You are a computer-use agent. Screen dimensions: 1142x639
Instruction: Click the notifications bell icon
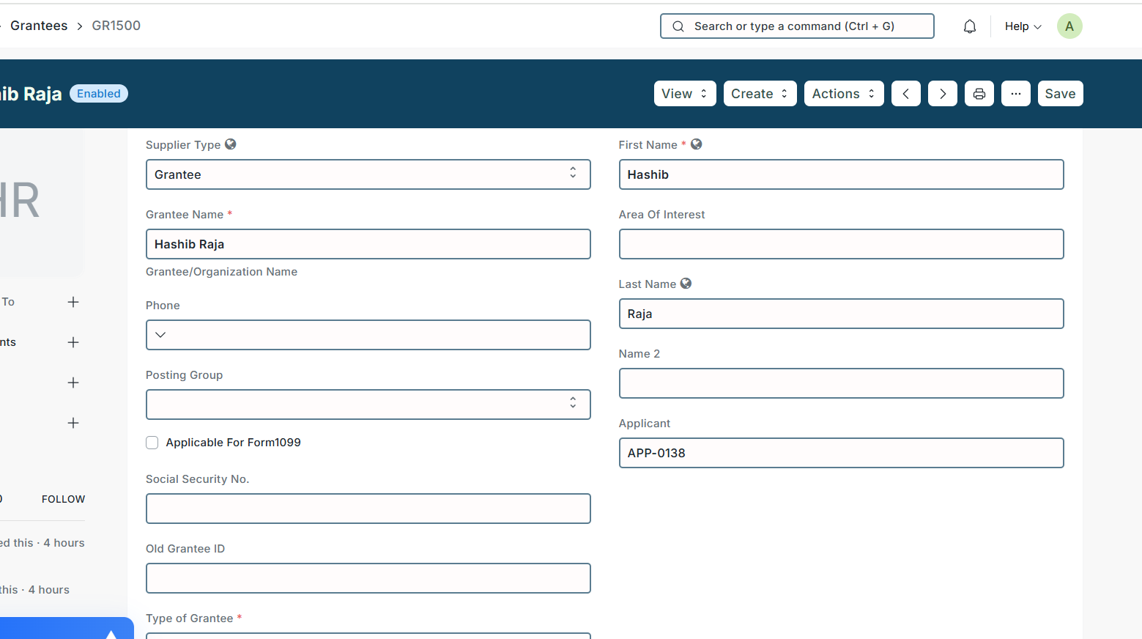click(x=969, y=26)
